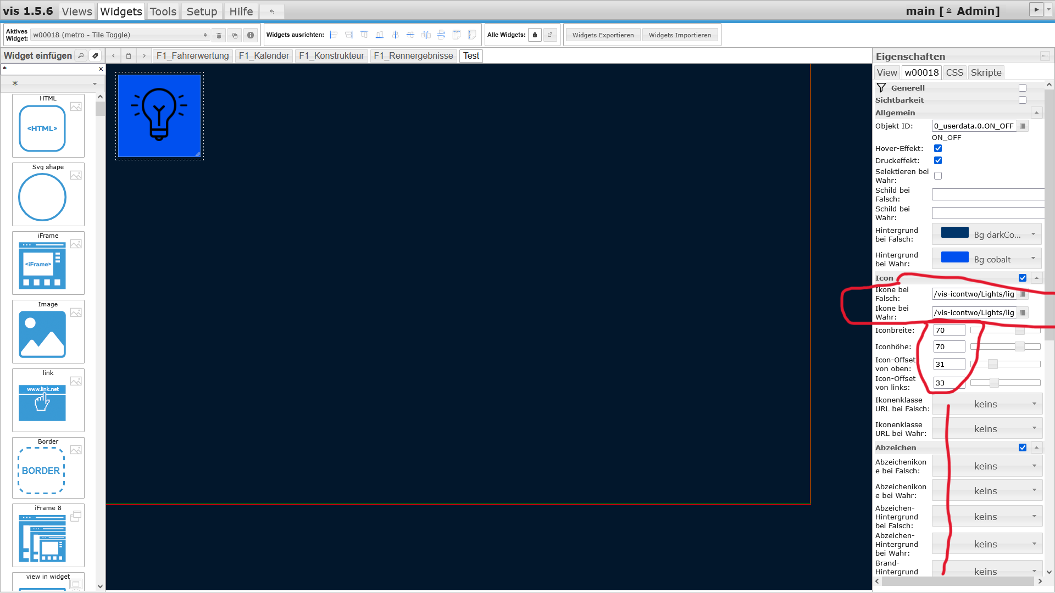
Task: Click the copy active widget icon
Action: click(x=235, y=35)
